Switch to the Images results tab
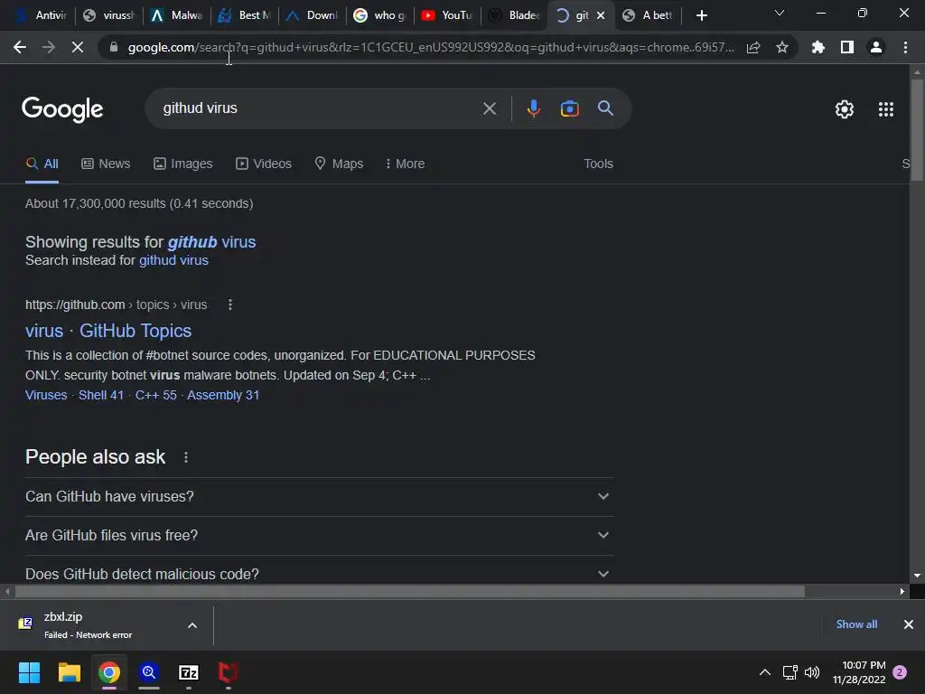925x694 pixels. point(182,164)
